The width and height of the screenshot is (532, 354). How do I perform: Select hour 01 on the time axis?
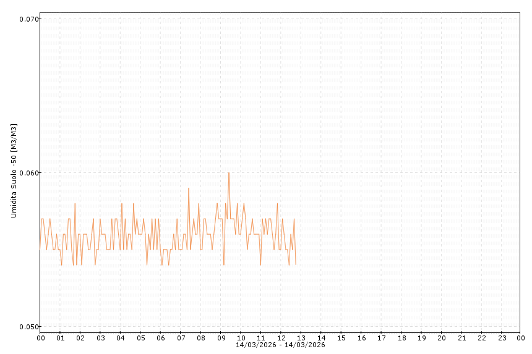[x=60, y=338]
